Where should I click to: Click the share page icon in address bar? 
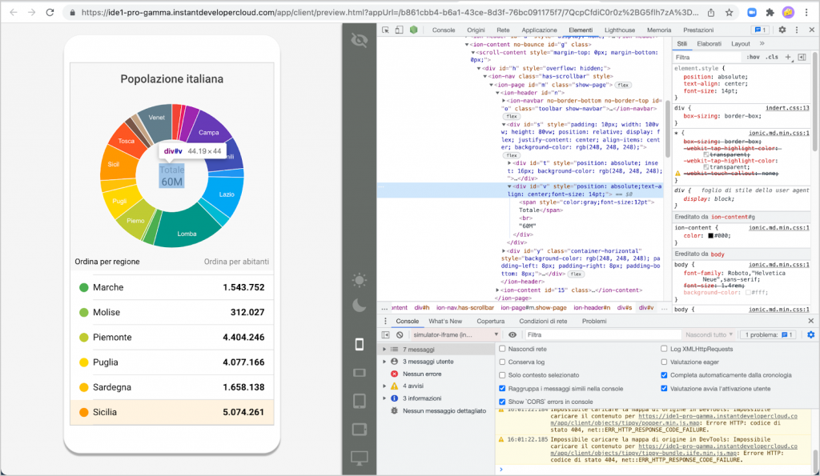coord(711,12)
